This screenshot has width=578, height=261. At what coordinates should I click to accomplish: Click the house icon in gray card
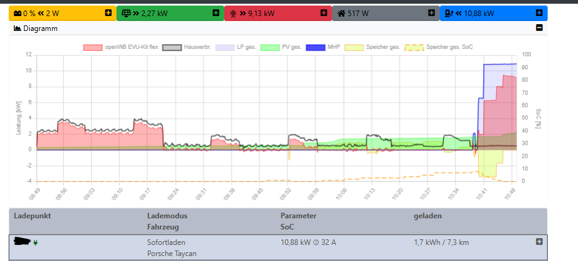[x=341, y=14]
